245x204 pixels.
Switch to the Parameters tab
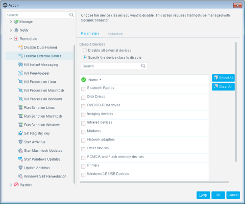(x=90, y=33)
